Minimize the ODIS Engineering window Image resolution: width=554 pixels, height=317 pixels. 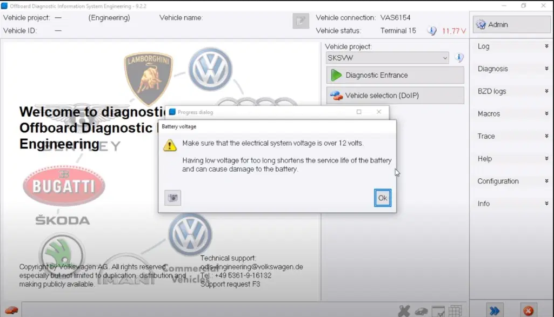[x=504, y=5]
